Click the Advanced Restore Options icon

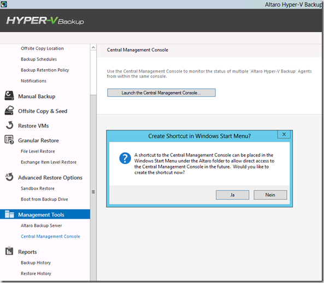click(x=9, y=177)
